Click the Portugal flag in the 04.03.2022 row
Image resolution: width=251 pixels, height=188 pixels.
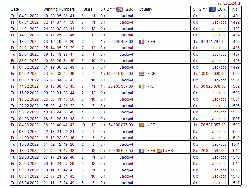click(x=142, y=125)
